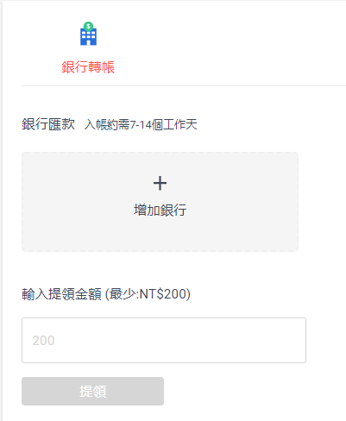Viewport: 346px width, 421px height.
Task: Tap the empty right side of amount field
Action: tap(244, 340)
